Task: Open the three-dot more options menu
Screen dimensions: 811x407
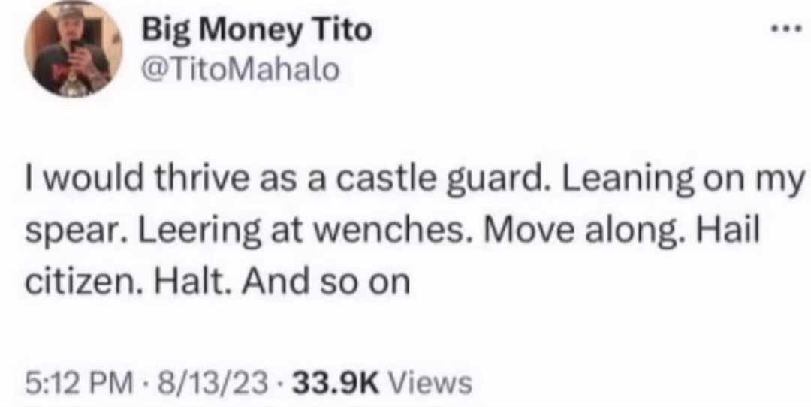Action: click(x=785, y=29)
